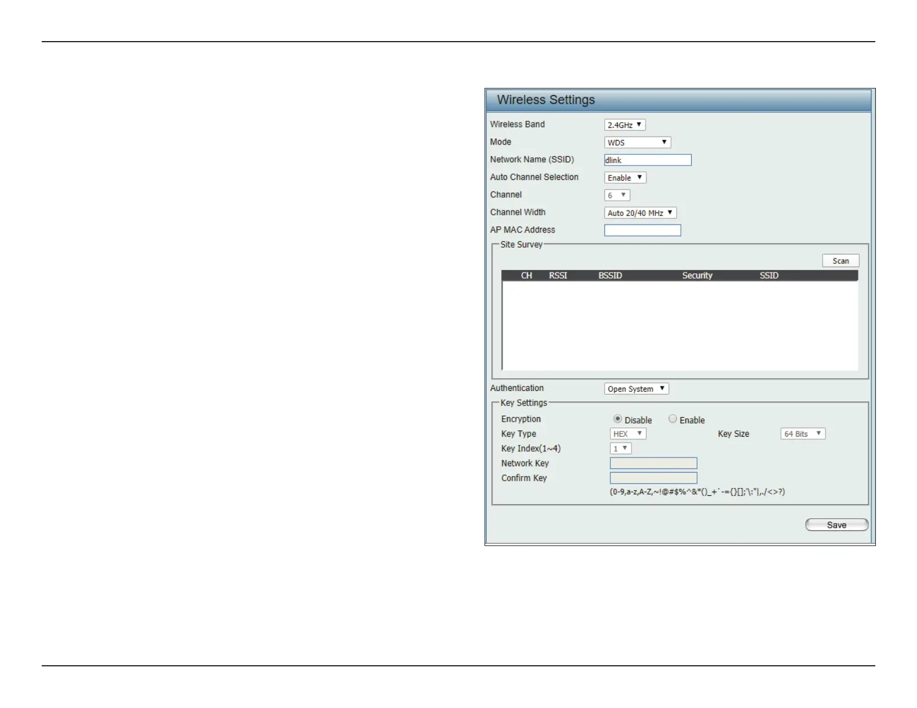Open the Channel number dropdown

tap(617, 196)
